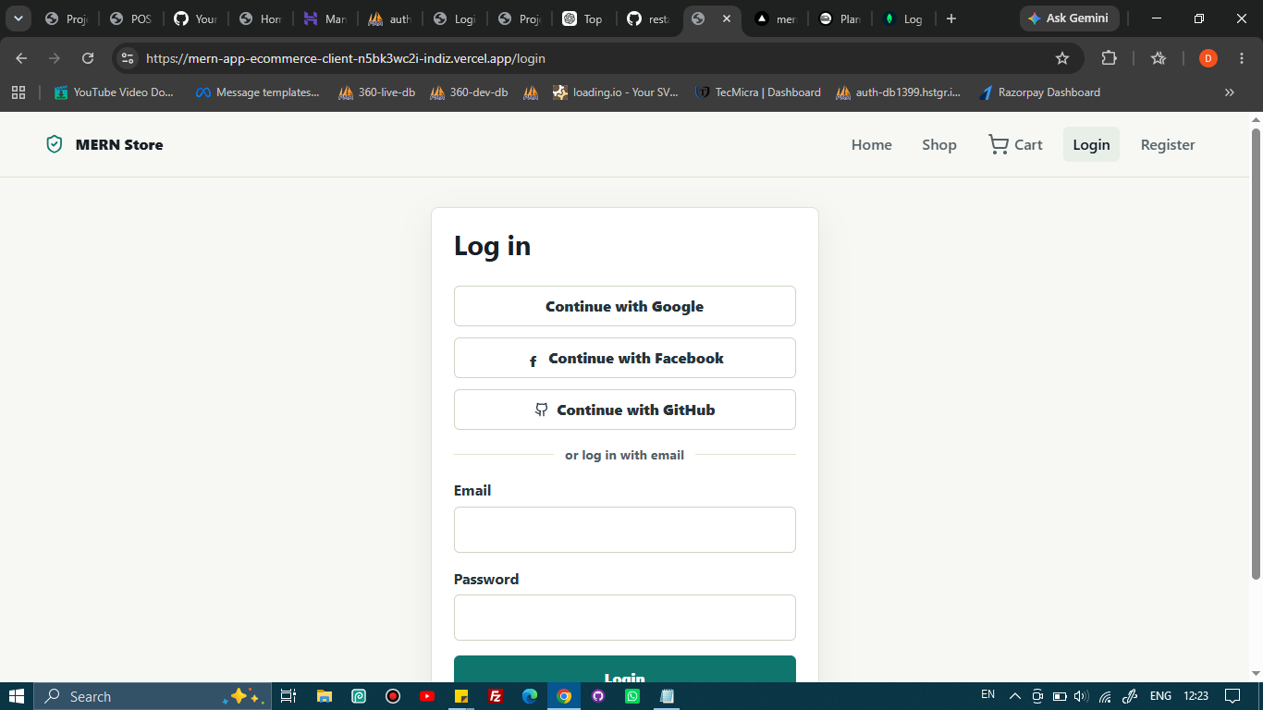1263x710 pixels.
Task: Open TecMicra Dashboard bookmark
Action: click(758, 92)
